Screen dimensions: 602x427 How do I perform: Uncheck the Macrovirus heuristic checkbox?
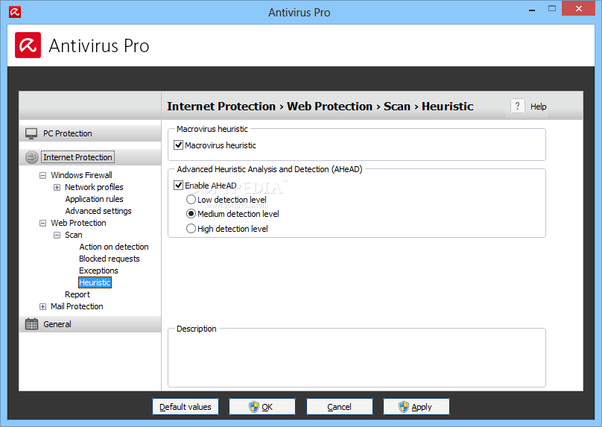click(x=179, y=145)
